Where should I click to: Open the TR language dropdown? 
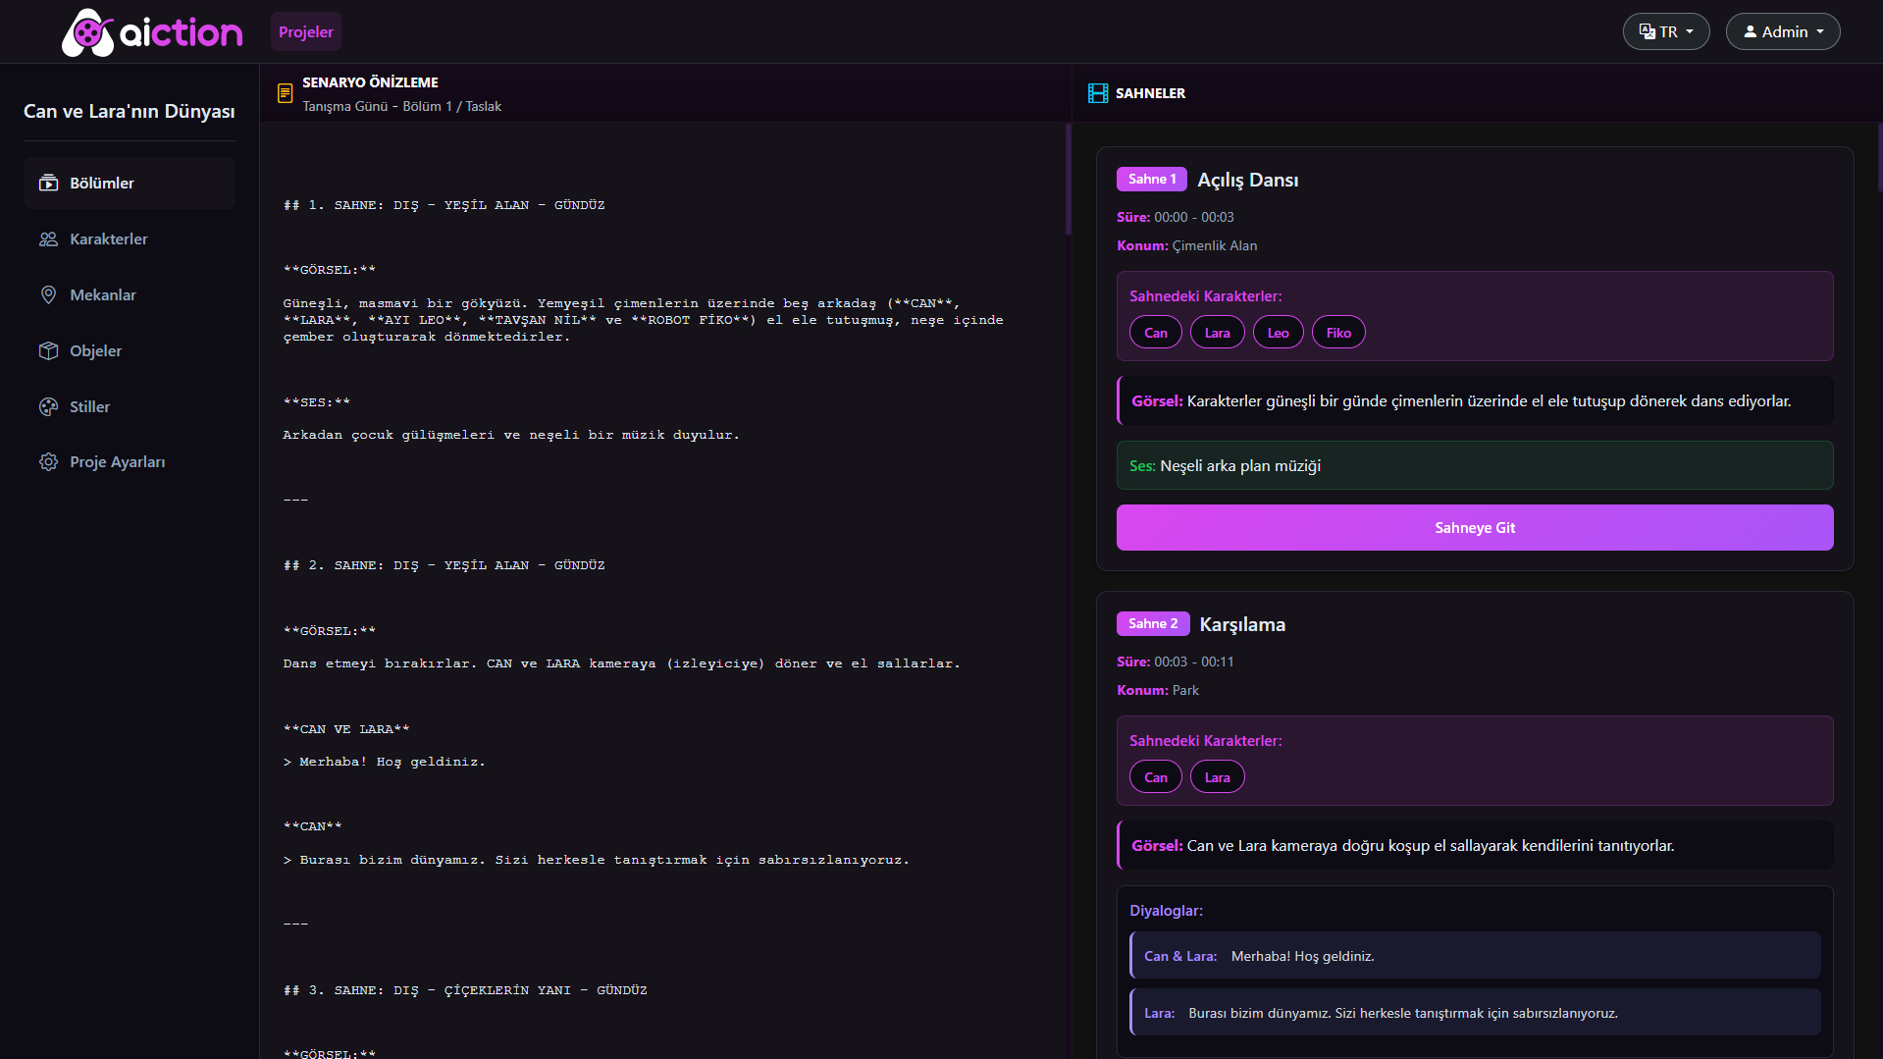point(1665,31)
